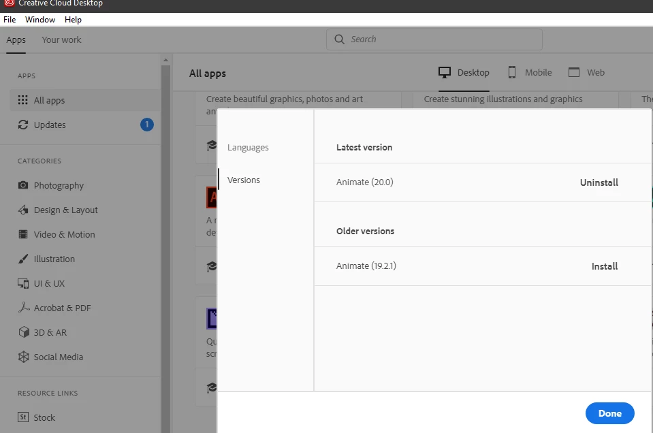The image size is (653, 433).
Task: Select Acrobat & PDF icon category
Action: coord(24,307)
